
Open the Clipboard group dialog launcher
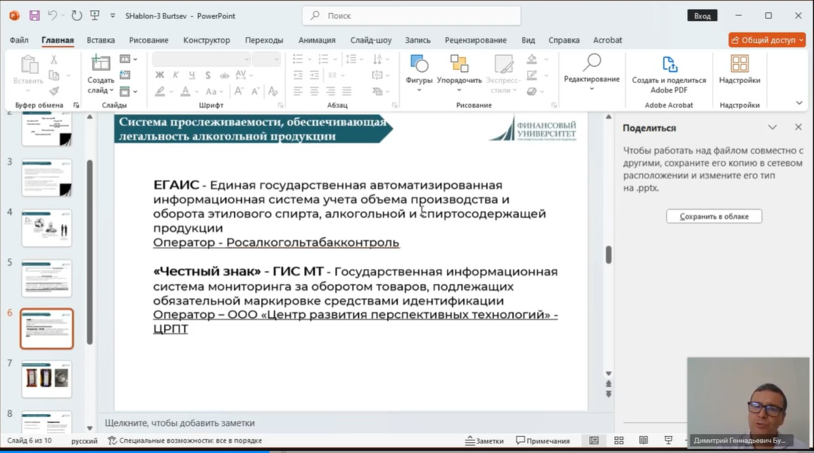coord(76,105)
